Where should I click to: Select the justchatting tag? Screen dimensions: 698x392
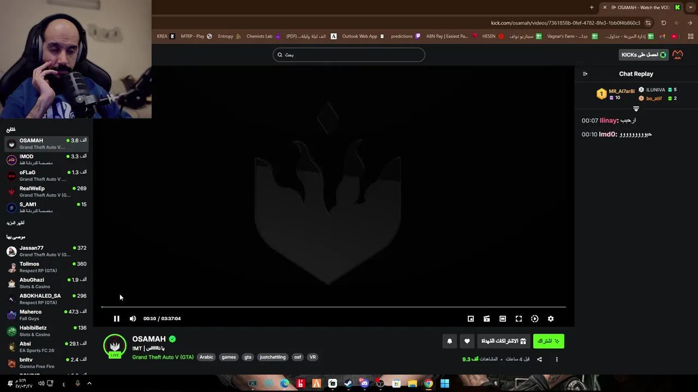[x=273, y=357]
